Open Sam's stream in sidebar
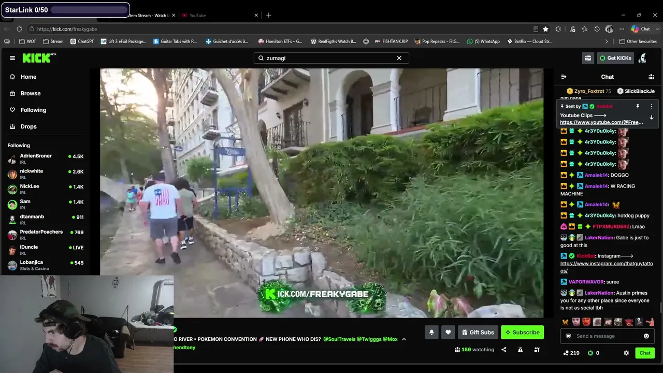This screenshot has height=373, width=663. pos(46,204)
